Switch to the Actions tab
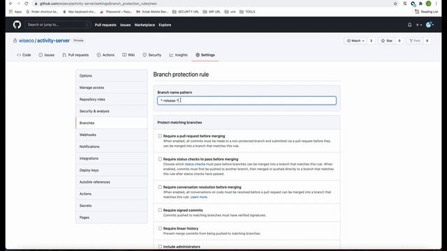The width and height of the screenshot is (447, 251). click(x=105, y=55)
